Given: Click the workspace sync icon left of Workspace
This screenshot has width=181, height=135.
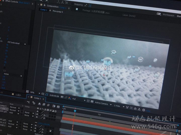Looking at the screenshot, I should [159, 14].
